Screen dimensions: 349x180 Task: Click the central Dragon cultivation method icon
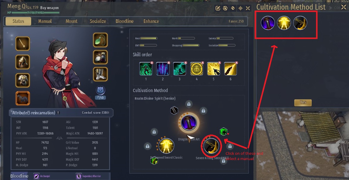(x=189, y=123)
